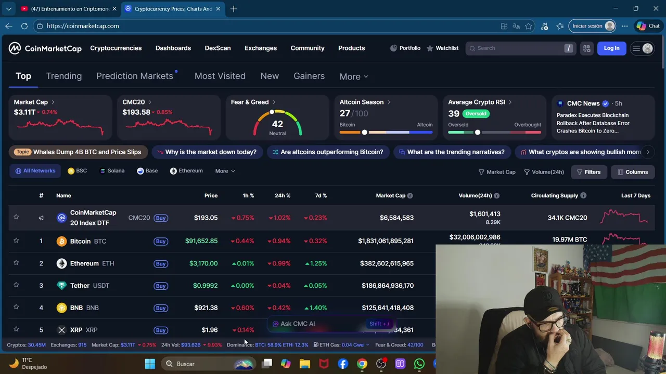The image size is (666, 374).
Task: Click the Circulating Supply info icon
Action: 583,196
